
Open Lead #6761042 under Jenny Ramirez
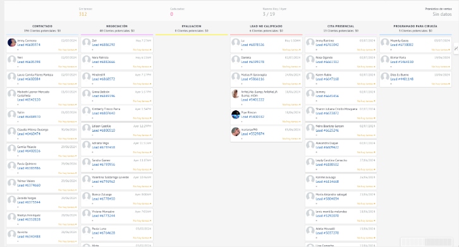click(x=327, y=45)
